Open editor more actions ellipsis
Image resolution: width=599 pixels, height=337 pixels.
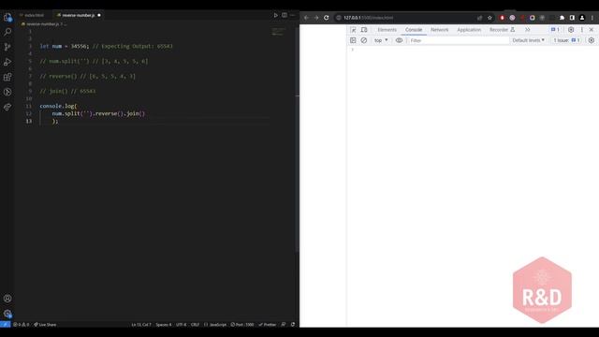293,15
